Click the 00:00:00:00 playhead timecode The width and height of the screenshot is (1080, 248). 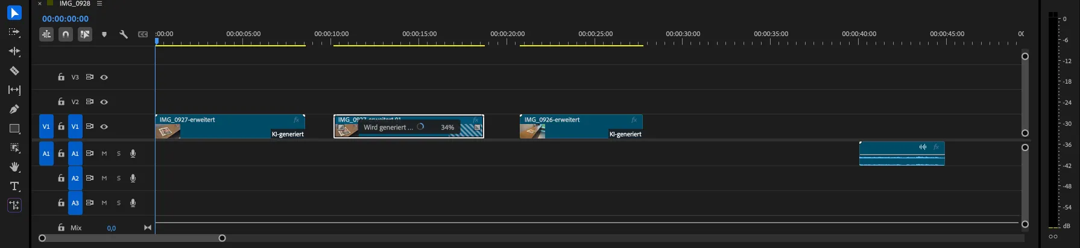(x=65, y=19)
